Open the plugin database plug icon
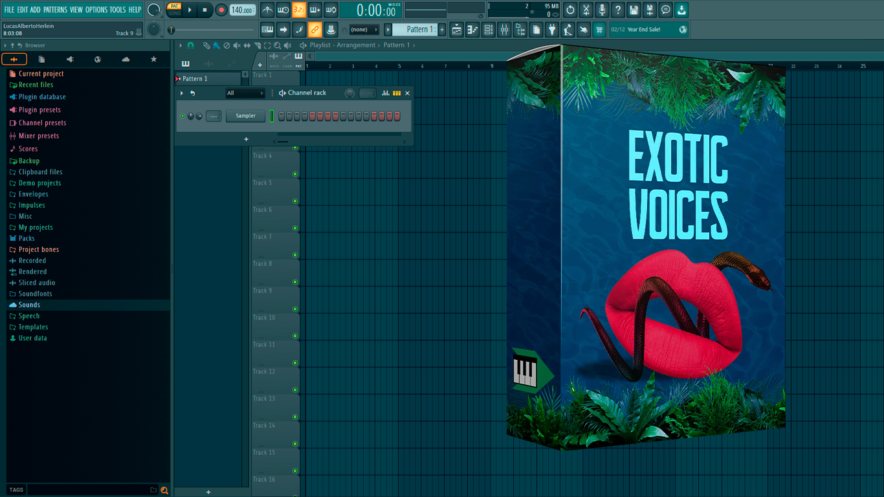Image resolution: width=884 pixels, height=497 pixels. point(552,29)
